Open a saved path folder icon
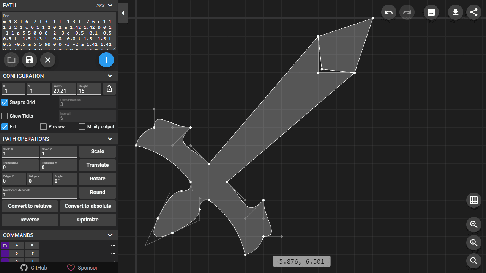 (11, 60)
